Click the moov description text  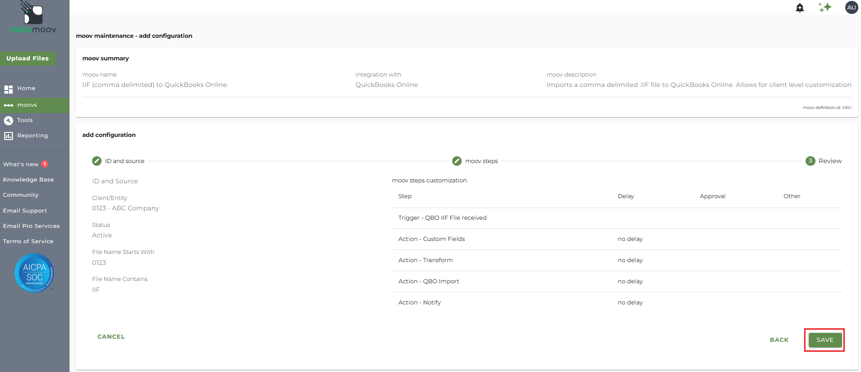pos(699,85)
